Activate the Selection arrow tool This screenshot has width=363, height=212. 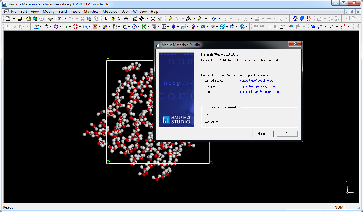point(106,19)
